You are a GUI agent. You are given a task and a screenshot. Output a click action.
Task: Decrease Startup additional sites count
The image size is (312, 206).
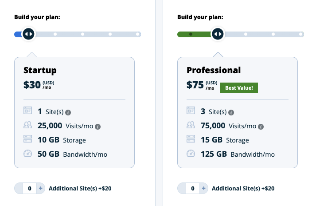click(x=19, y=188)
